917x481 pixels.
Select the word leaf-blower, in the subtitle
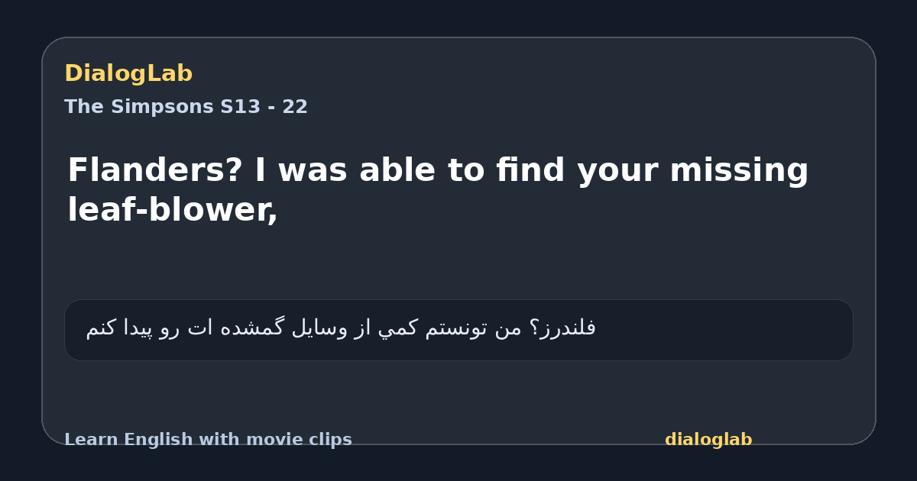[x=173, y=210]
